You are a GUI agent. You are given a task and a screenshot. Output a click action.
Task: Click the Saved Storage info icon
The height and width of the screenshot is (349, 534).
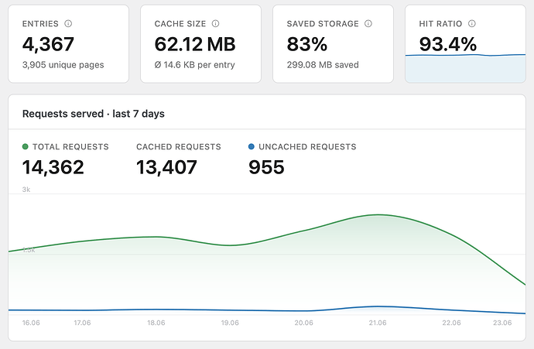coord(368,23)
